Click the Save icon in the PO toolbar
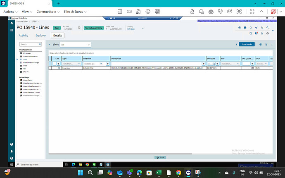This screenshot has height=178, width=285. [x=245, y=28]
